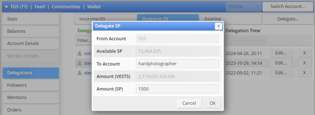Select Stats in the sidebar

[31, 19]
